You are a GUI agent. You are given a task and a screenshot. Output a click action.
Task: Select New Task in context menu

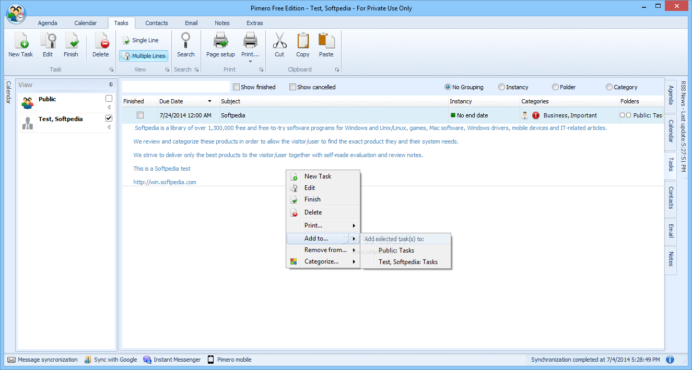tap(323, 176)
